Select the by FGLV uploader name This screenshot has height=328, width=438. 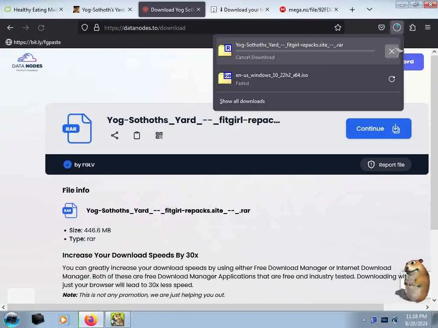tap(84, 164)
